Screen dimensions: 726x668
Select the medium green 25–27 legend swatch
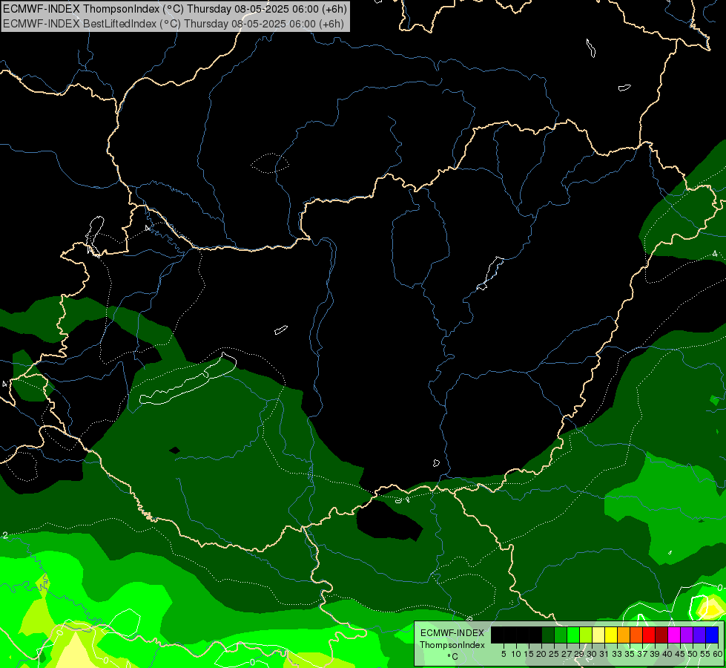(560, 635)
